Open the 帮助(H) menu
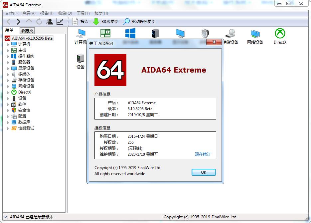311x223 pixels. [101, 13]
